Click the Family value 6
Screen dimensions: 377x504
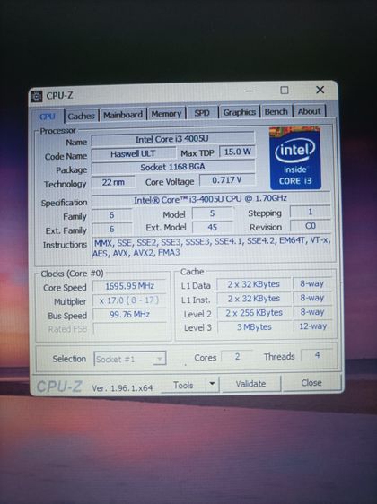[x=111, y=215]
